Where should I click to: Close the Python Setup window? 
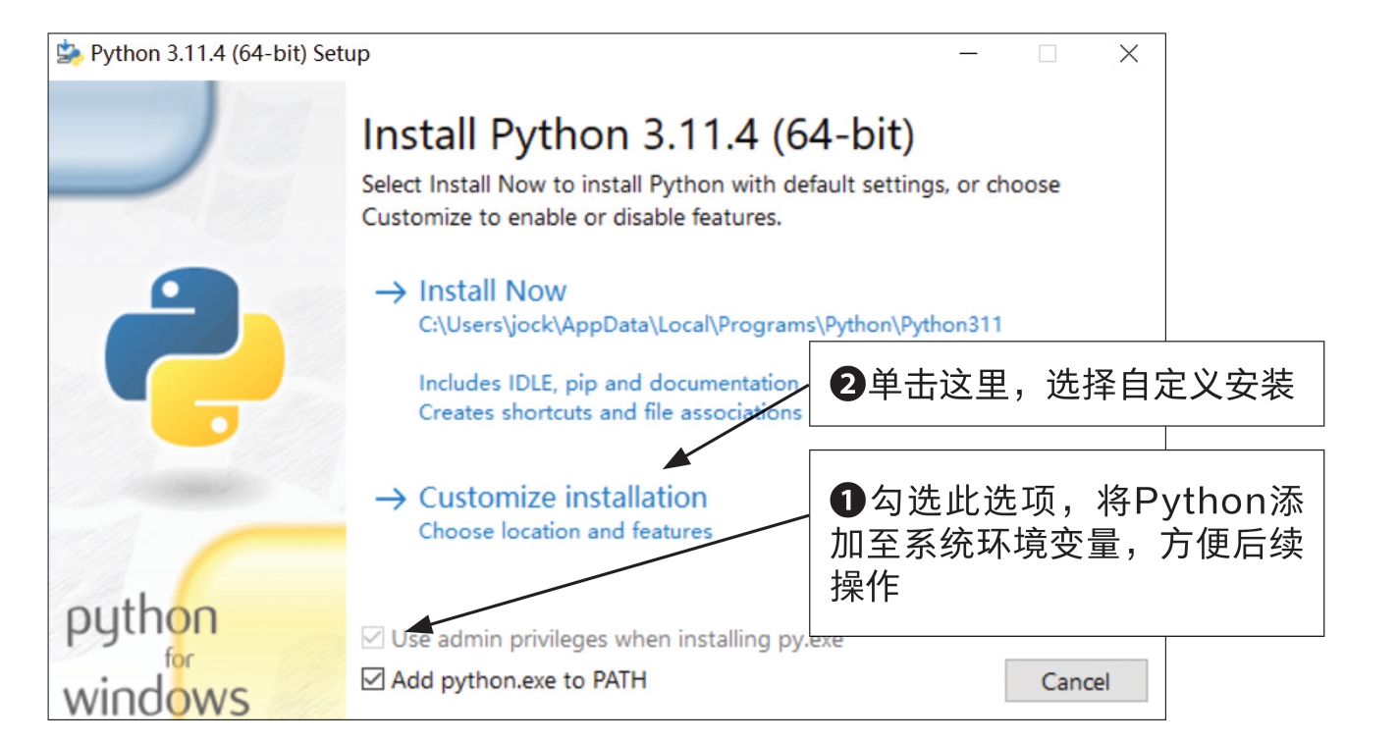coord(1129,54)
